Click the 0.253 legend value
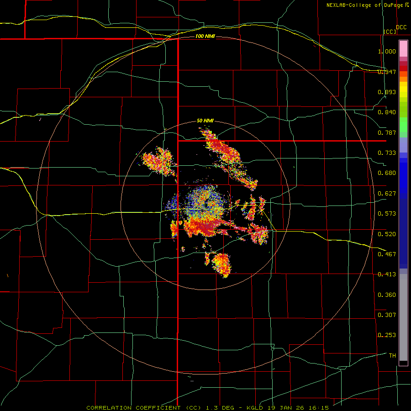 [387, 335]
